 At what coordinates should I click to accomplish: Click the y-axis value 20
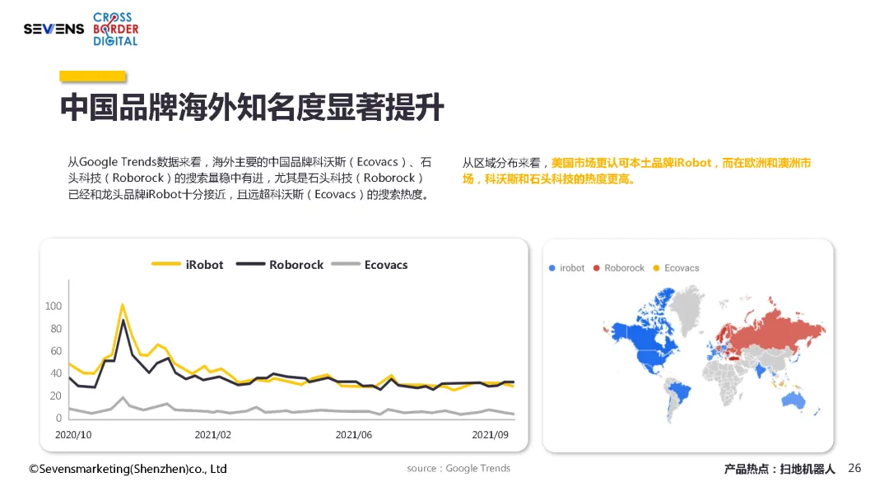click(x=56, y=396)
